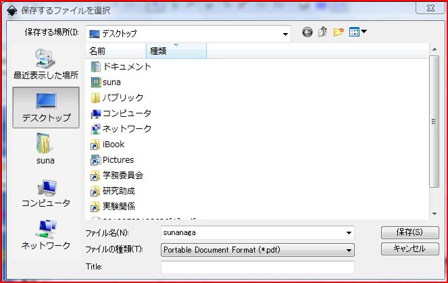
Task: Open recently displayed places (最近表示した場所)
Action: (46, 64)
